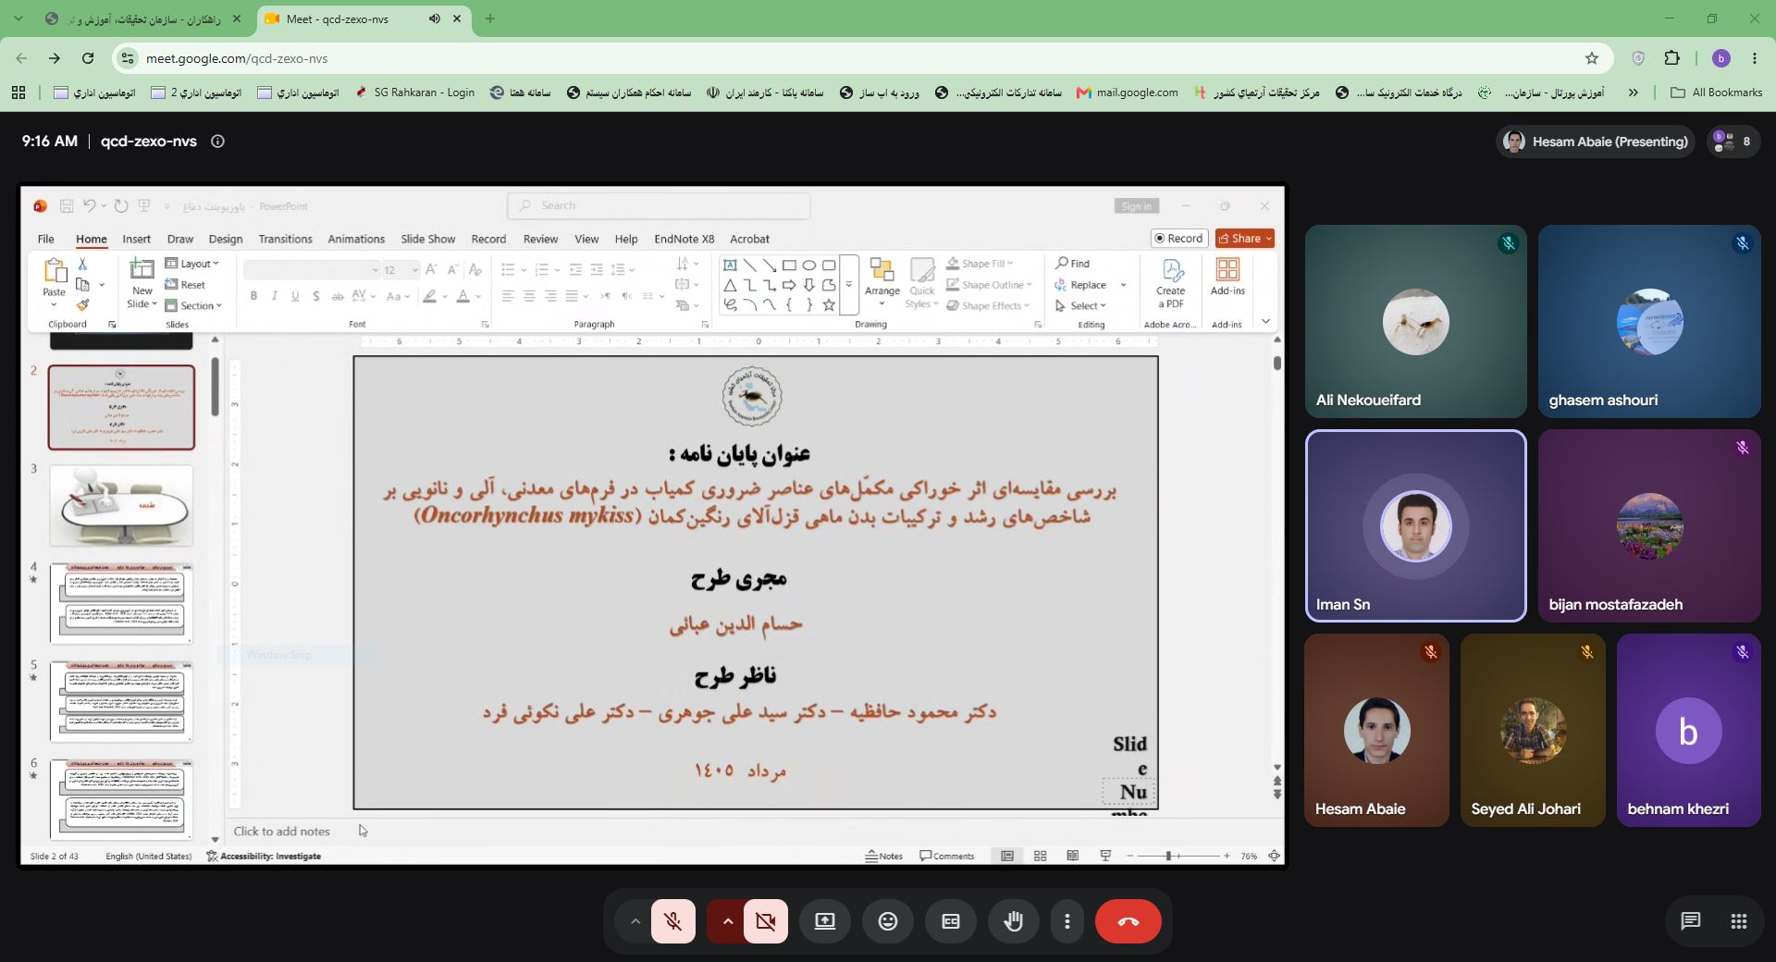The height and width of the screenshot is (962, 1776).
Task: Click the red leave call button
Action: click(x=1128, y=921)
